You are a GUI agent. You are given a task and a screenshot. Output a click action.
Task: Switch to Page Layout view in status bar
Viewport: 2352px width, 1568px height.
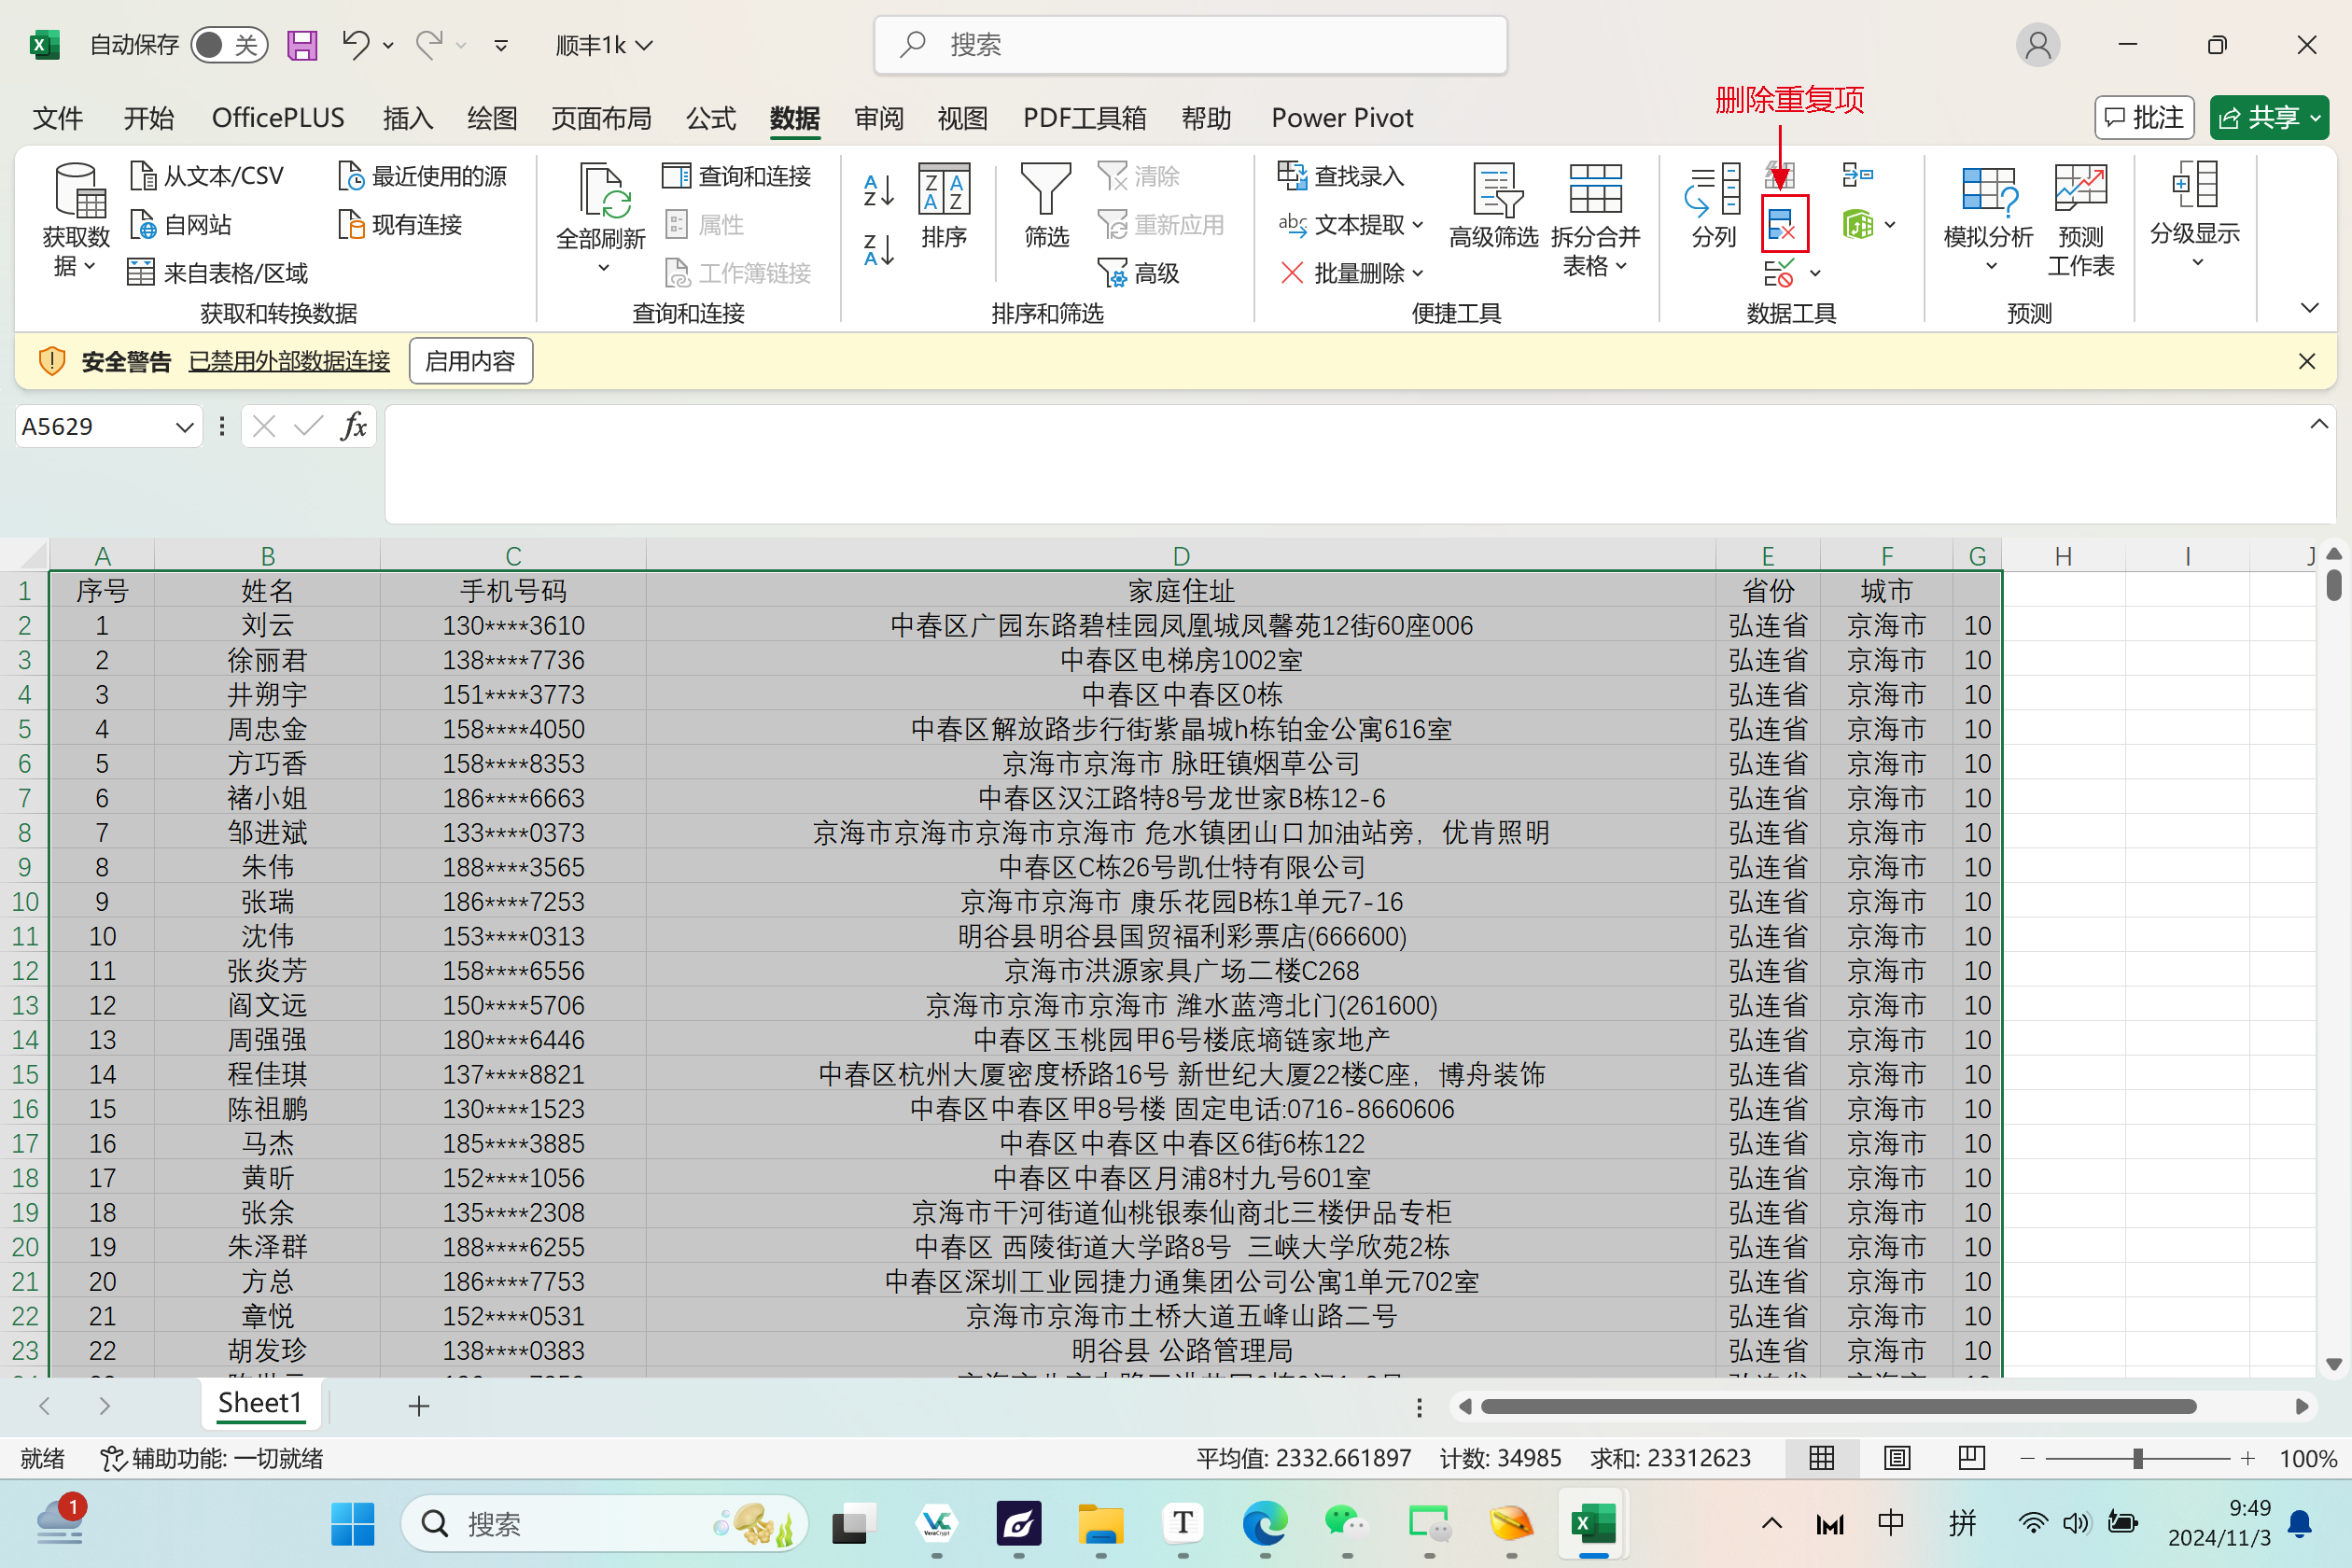(1897, 1458)
